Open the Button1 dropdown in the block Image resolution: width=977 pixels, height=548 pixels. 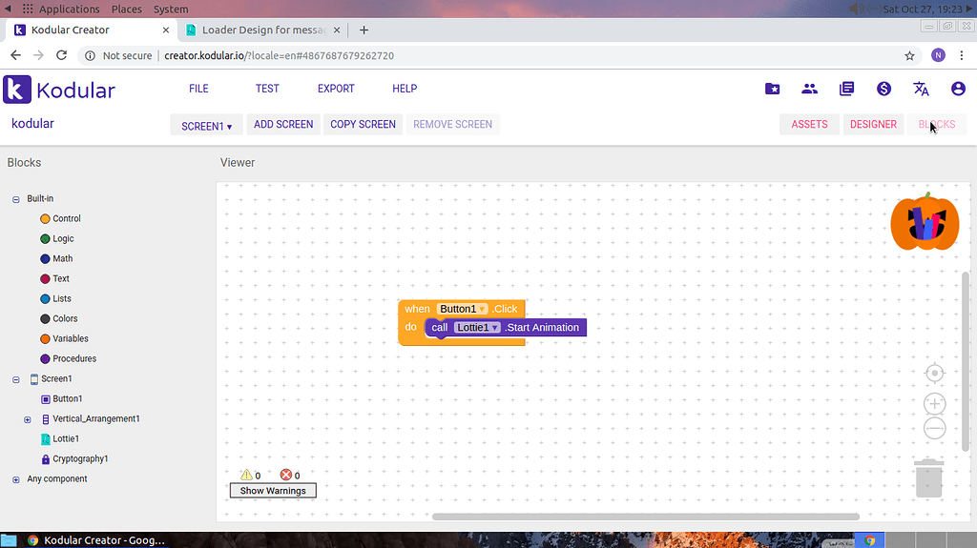462,309
